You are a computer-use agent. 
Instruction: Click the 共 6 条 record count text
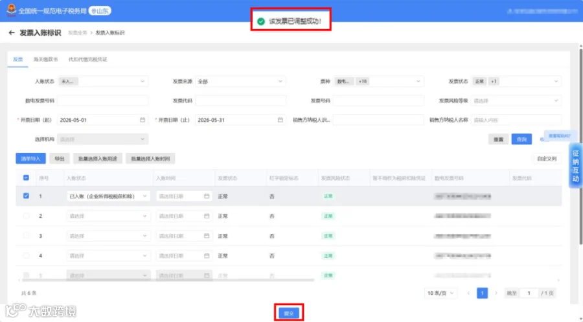click(x=29, y=293)
